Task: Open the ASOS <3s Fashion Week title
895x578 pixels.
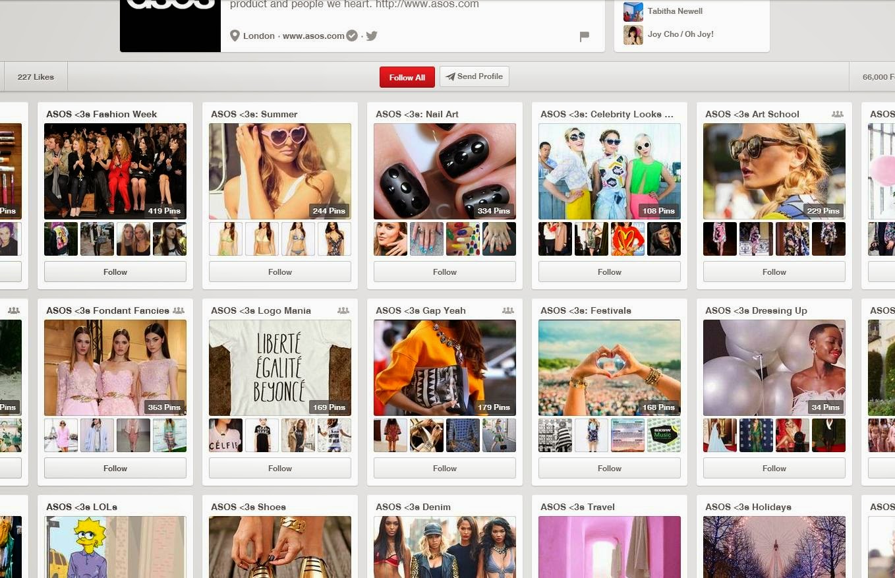Action: 101,114
